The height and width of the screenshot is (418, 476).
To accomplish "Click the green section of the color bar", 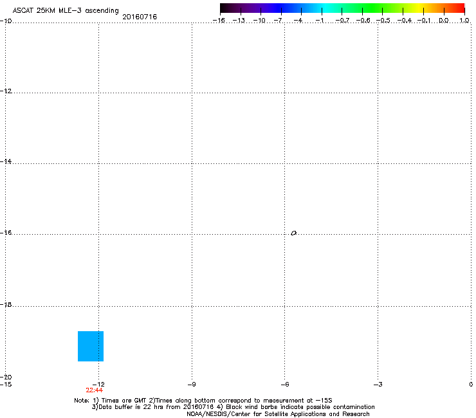I will [373, 8].
